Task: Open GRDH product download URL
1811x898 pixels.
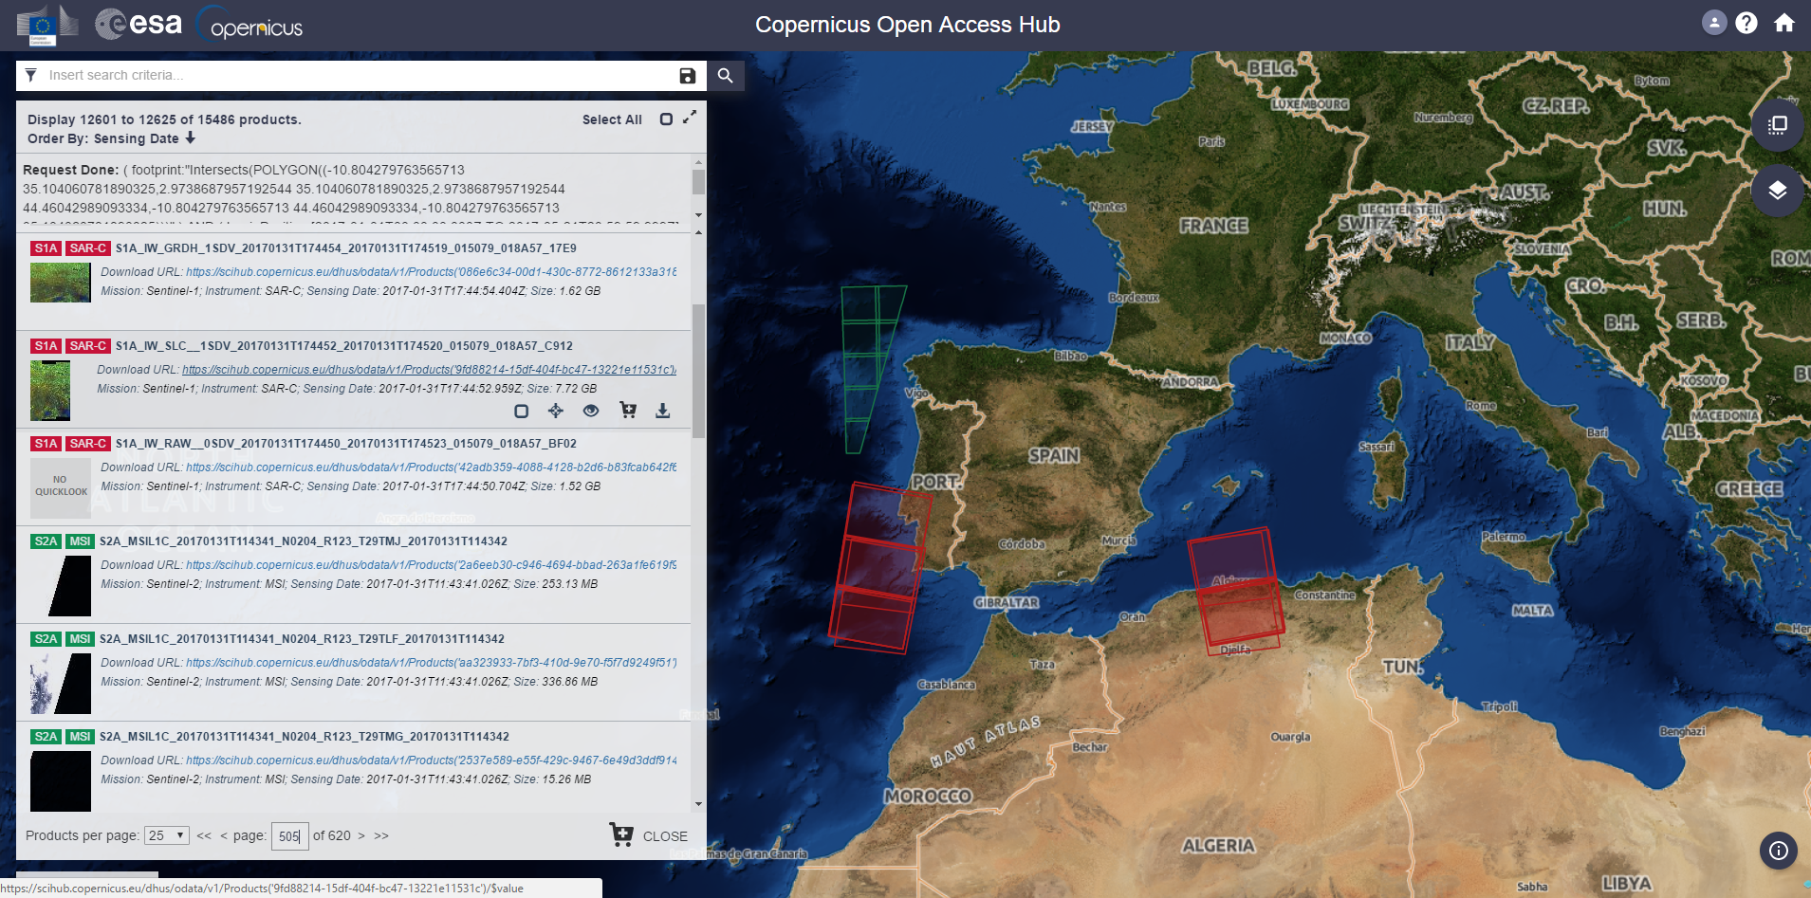Action: [x=431, y=272]
